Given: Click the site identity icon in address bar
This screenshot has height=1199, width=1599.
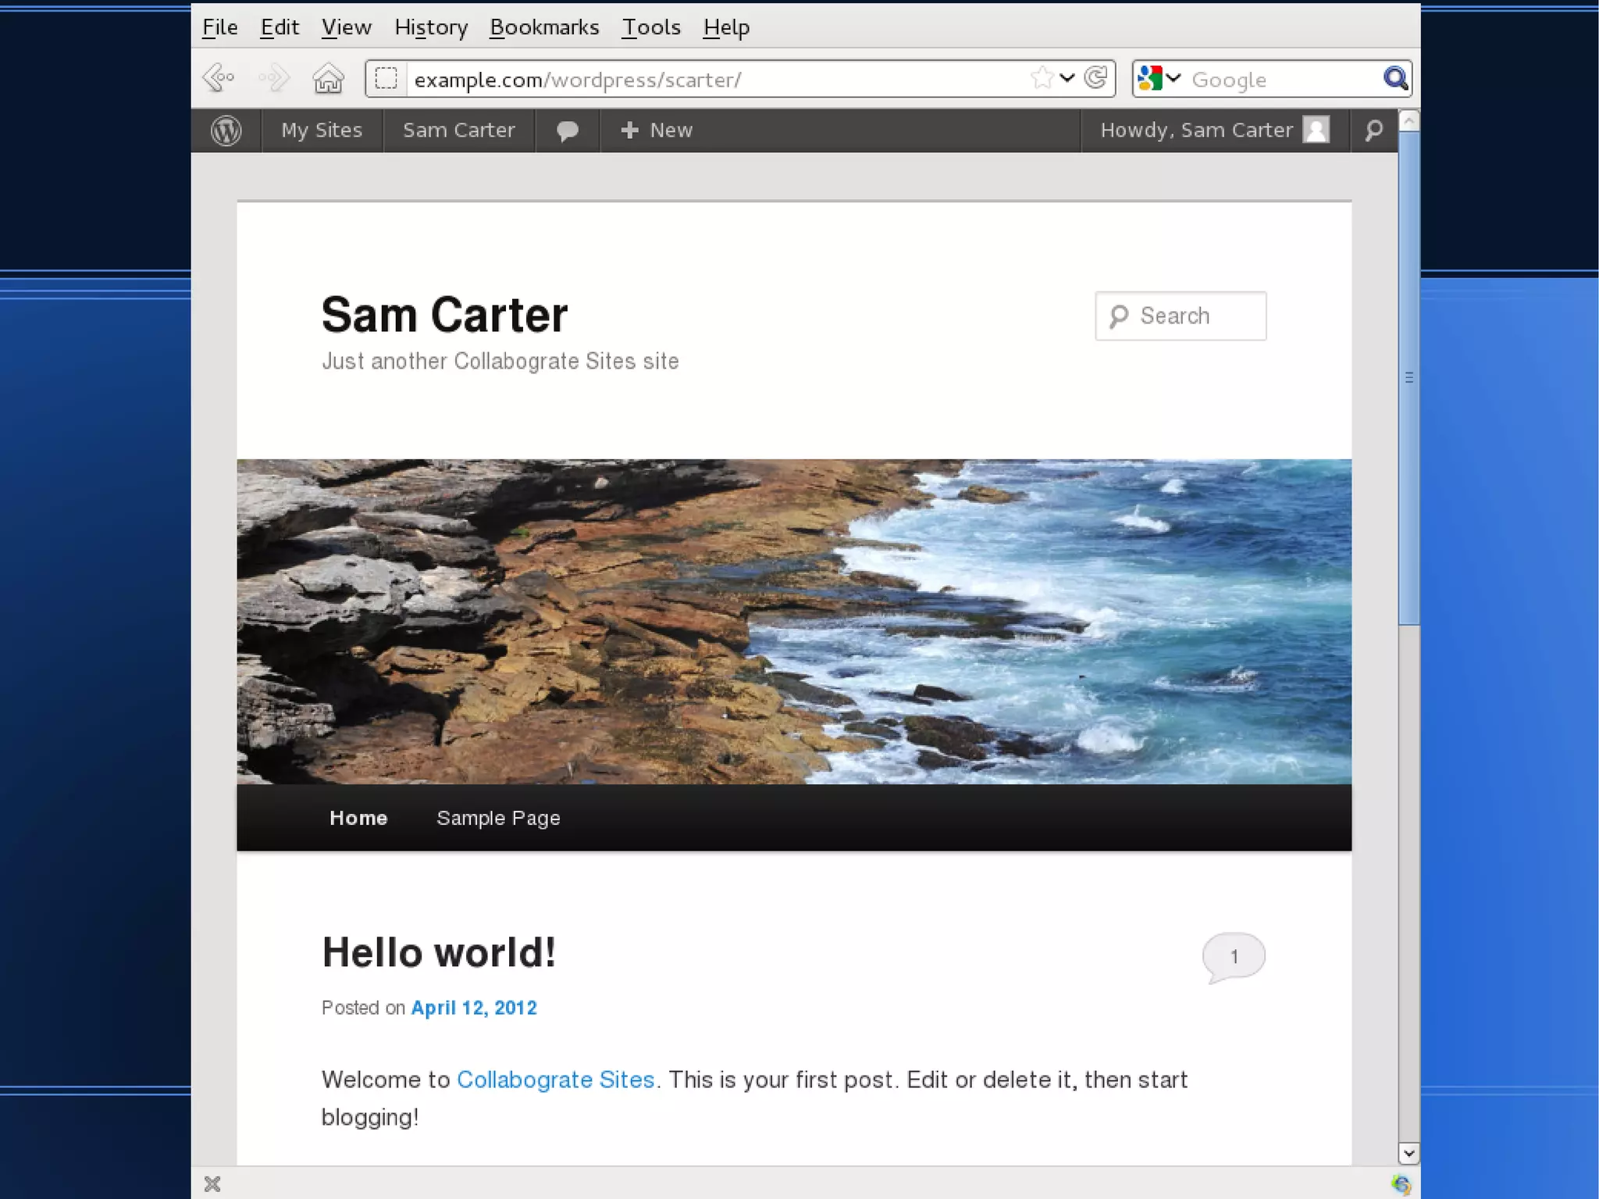Looking at the screenshot, I should tap(386, 79).
